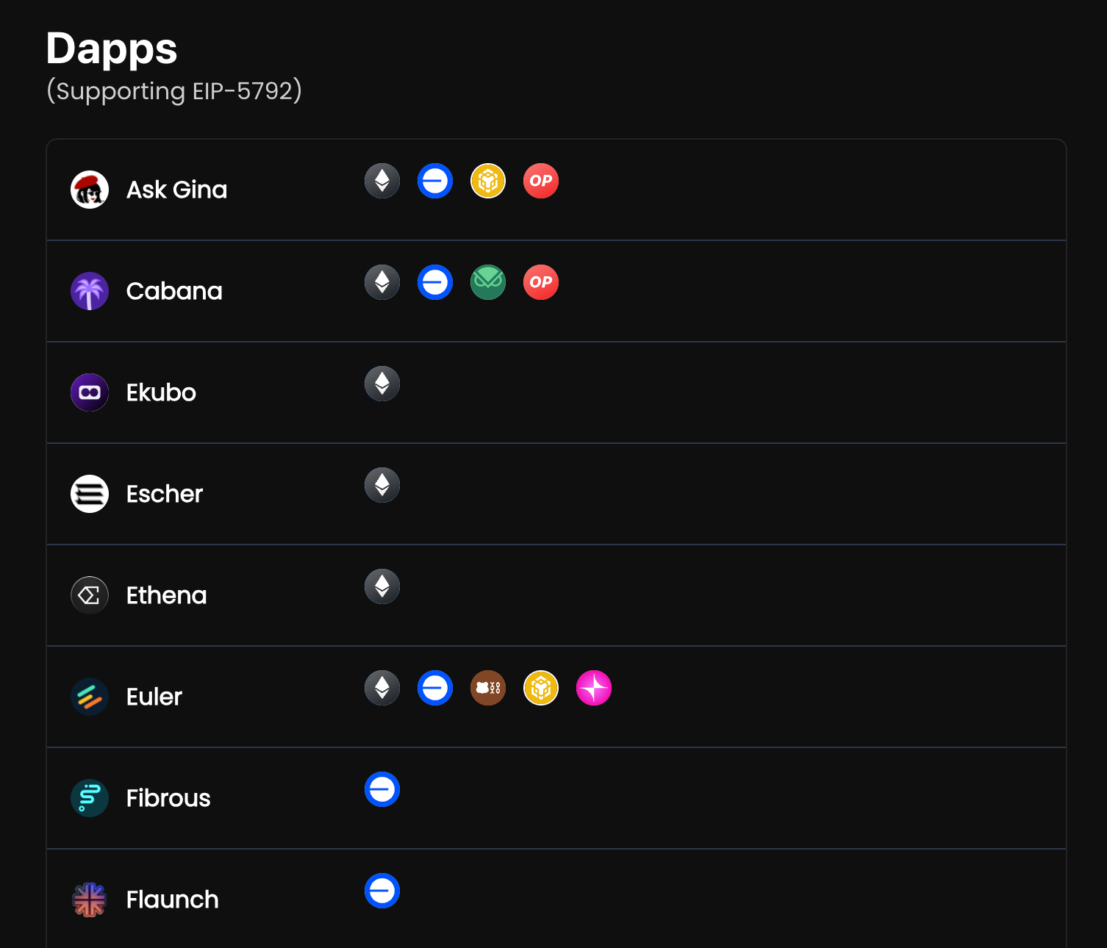Click the brown Berachain icon in the Euler row
Viewport: 1107px width, 948px height.
488,688
